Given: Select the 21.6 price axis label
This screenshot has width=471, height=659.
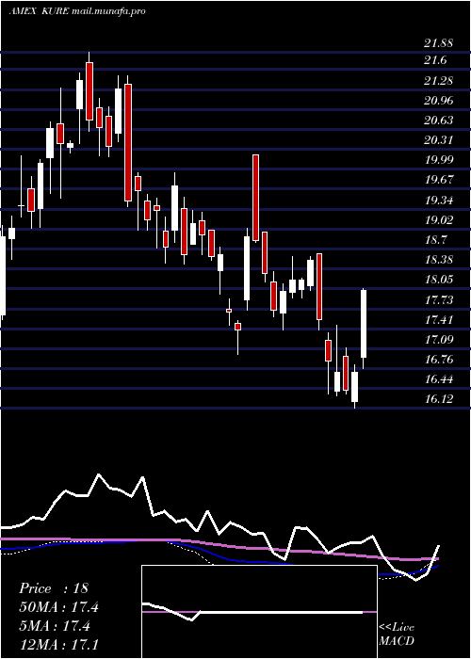Looking at the screenshot, I should click(435, 60).
